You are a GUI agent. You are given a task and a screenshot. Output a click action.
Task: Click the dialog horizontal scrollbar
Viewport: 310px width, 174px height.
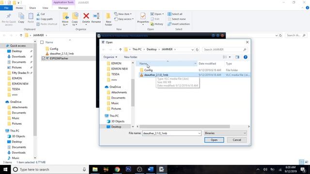185,127
